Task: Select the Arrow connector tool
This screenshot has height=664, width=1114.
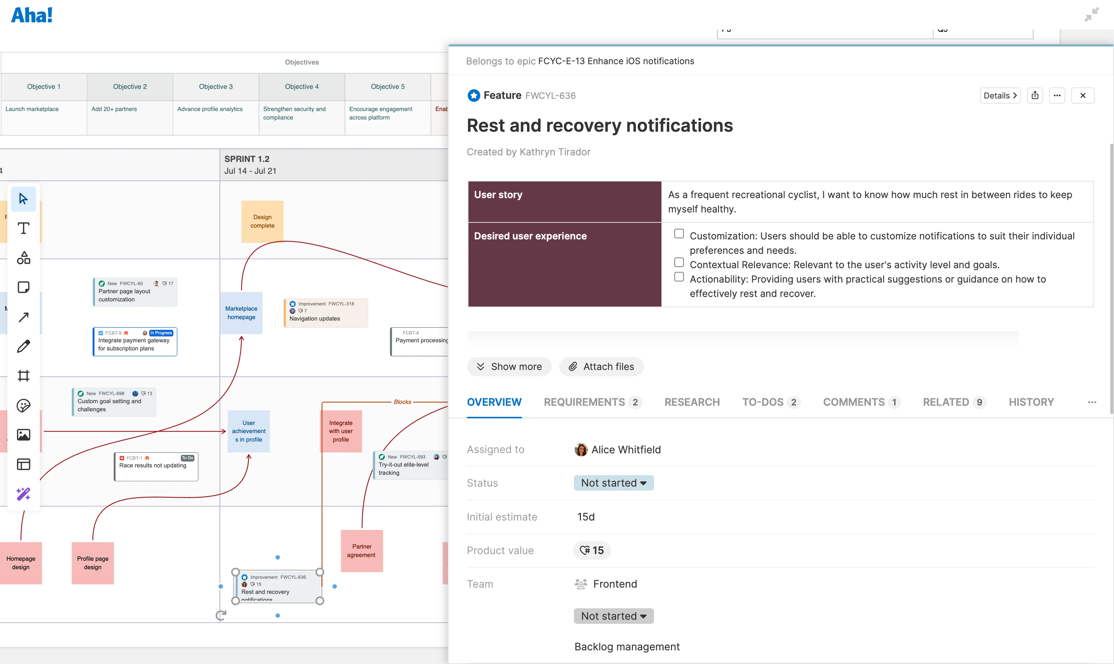Action: pyautogui.click(x=23, y=317)
